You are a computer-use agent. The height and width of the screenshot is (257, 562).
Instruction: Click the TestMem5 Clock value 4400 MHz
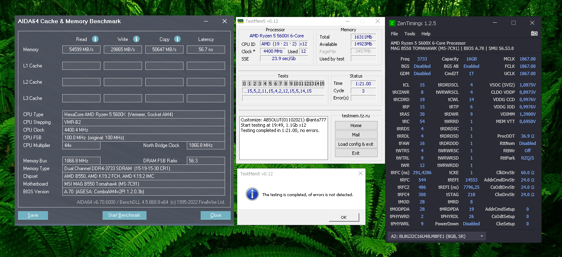(x=273, y=52)
